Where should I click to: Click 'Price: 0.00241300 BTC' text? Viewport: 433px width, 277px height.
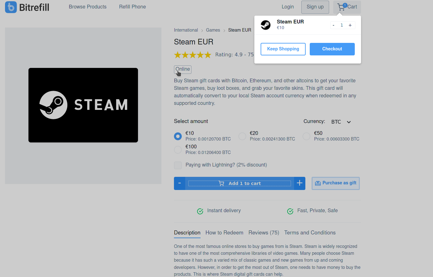pyautogui.click(x=273, y=139)
